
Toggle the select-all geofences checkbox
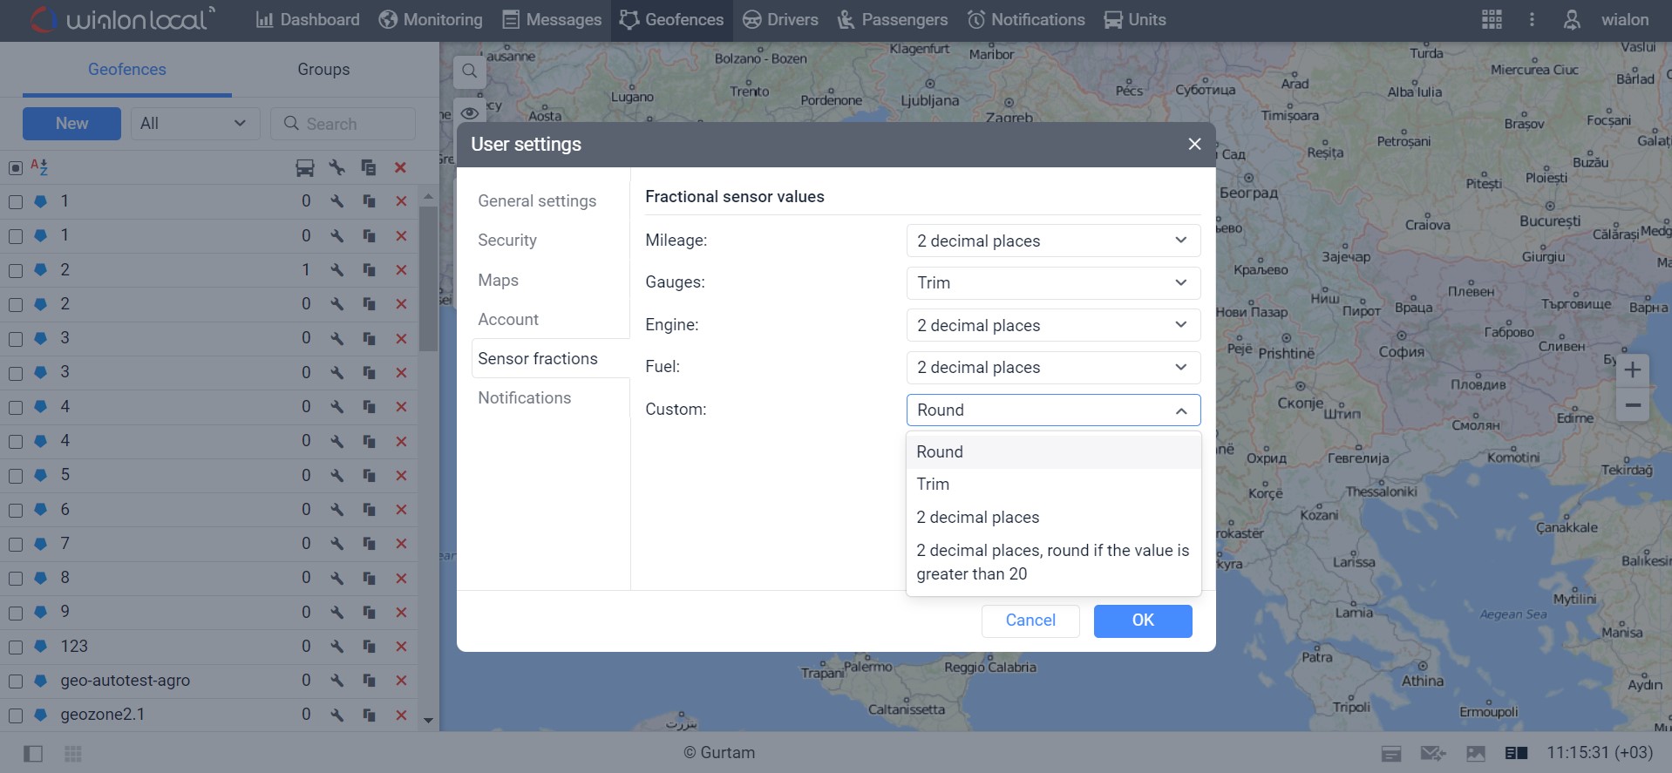[16, 168]
